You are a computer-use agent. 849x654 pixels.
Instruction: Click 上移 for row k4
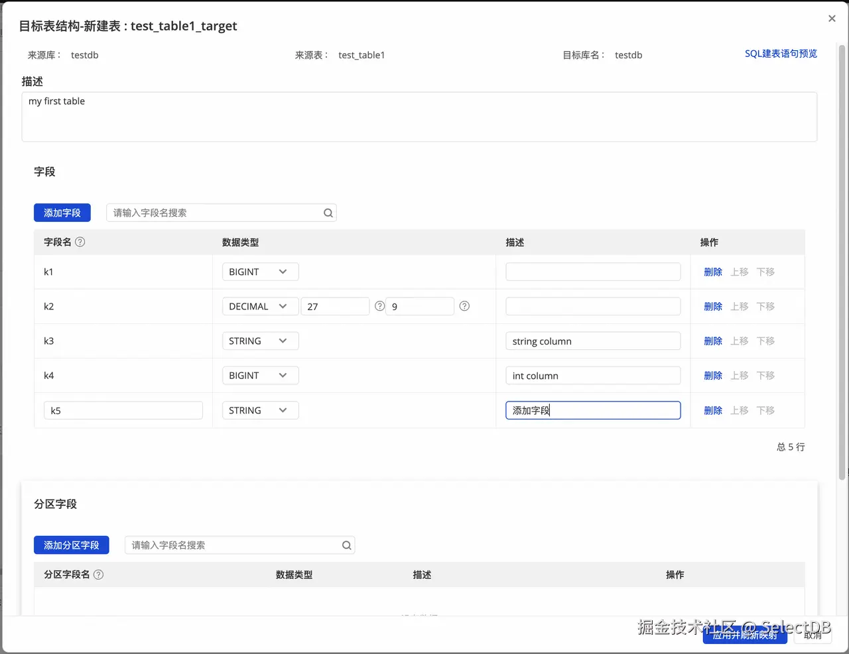pos(740,375)
